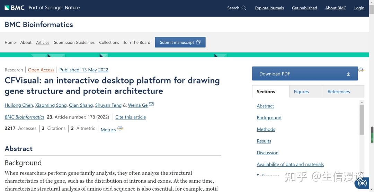Select the Sections tab

tap(266, 92)
